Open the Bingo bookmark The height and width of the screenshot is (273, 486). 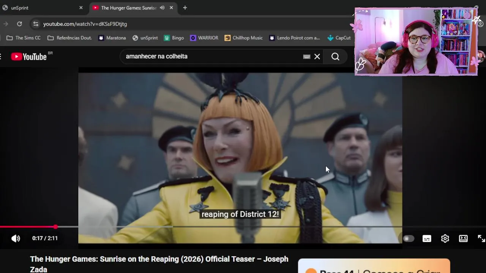pos(174,38)
